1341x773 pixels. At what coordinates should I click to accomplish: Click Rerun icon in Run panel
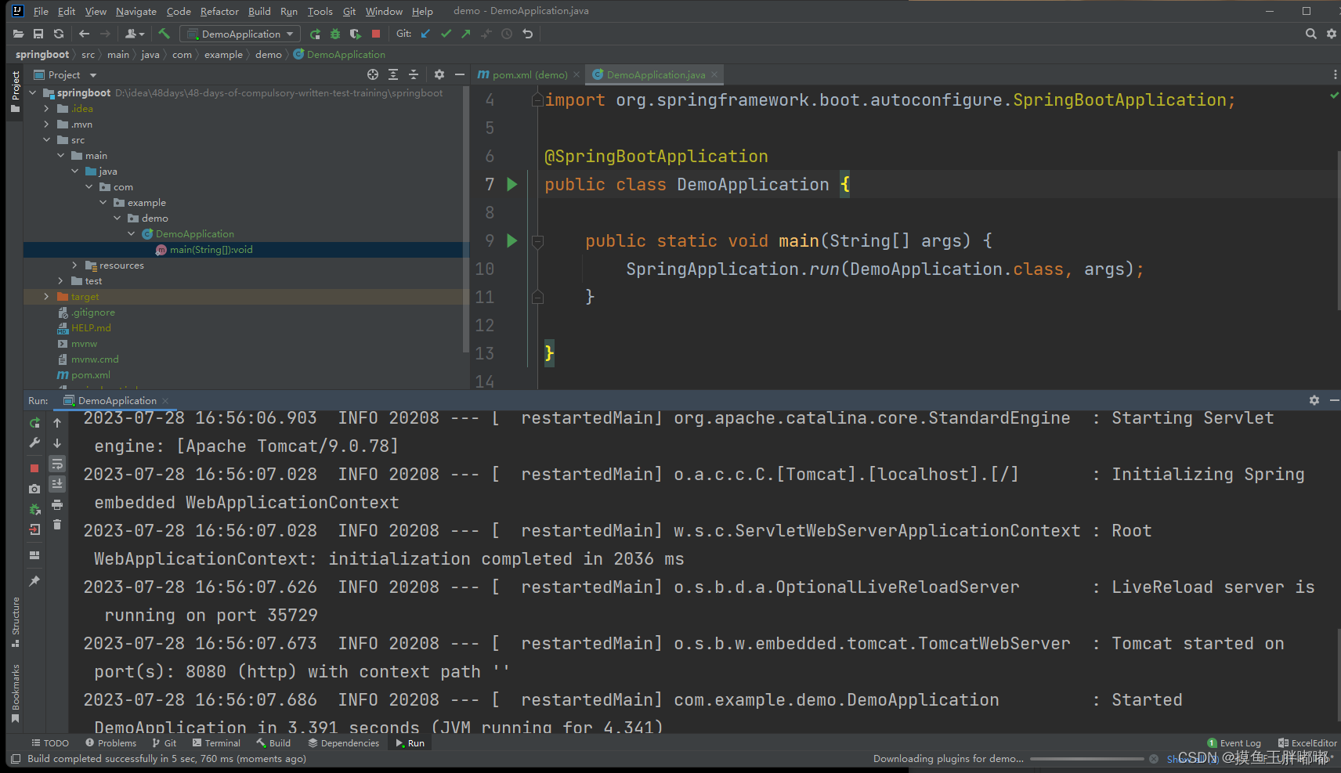(x=34, y=422)
